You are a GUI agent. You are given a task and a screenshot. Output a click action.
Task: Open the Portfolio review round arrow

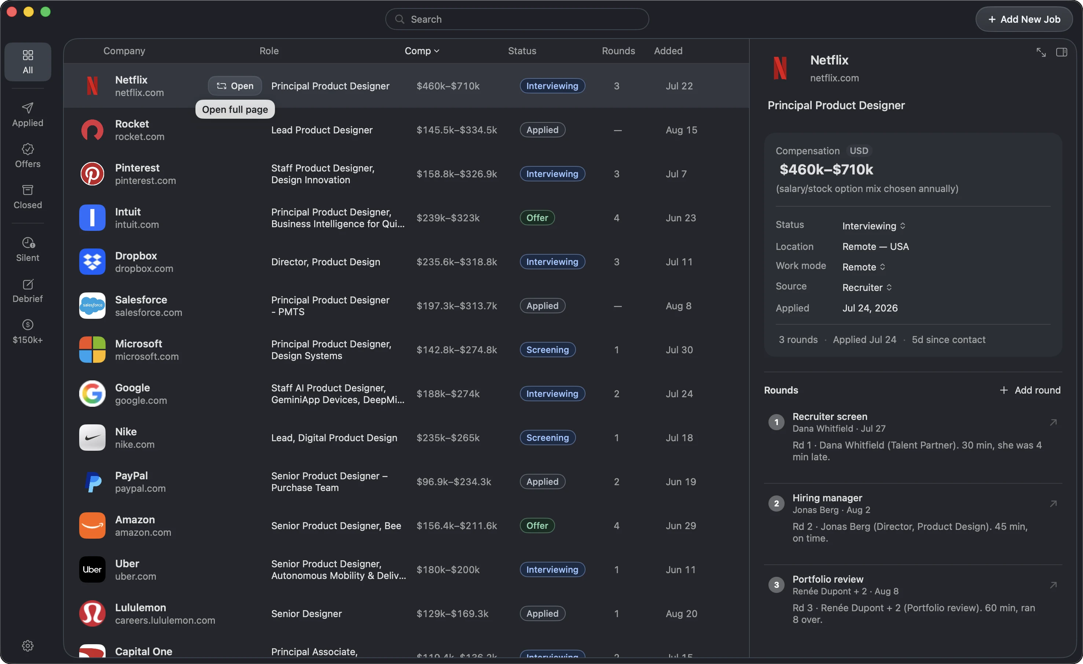pyautogui.click(x=1053, y=585)
